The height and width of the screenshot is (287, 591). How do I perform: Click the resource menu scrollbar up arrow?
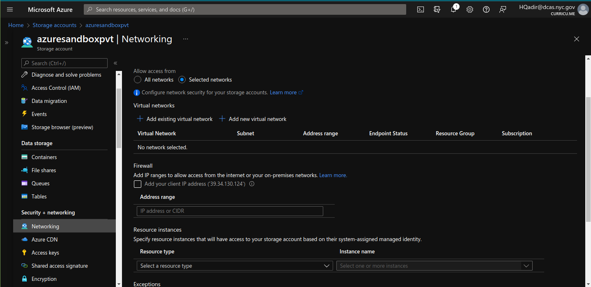(119, 74)
